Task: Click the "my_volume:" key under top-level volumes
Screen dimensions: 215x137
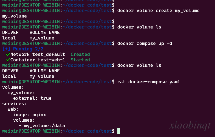Action: (21, 93)
